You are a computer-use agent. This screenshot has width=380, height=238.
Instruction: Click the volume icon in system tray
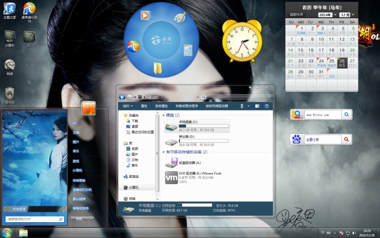point(354,233)
